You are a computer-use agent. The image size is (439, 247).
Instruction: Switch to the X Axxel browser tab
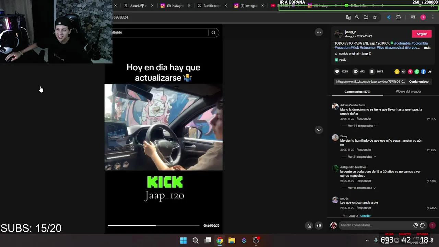coord(139,5)
